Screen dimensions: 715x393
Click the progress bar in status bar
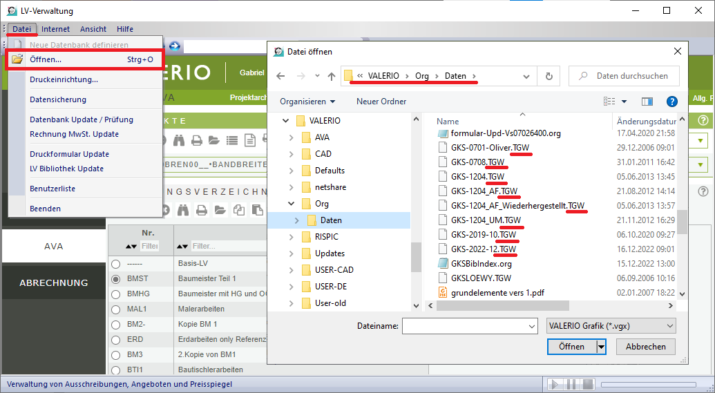651,384
